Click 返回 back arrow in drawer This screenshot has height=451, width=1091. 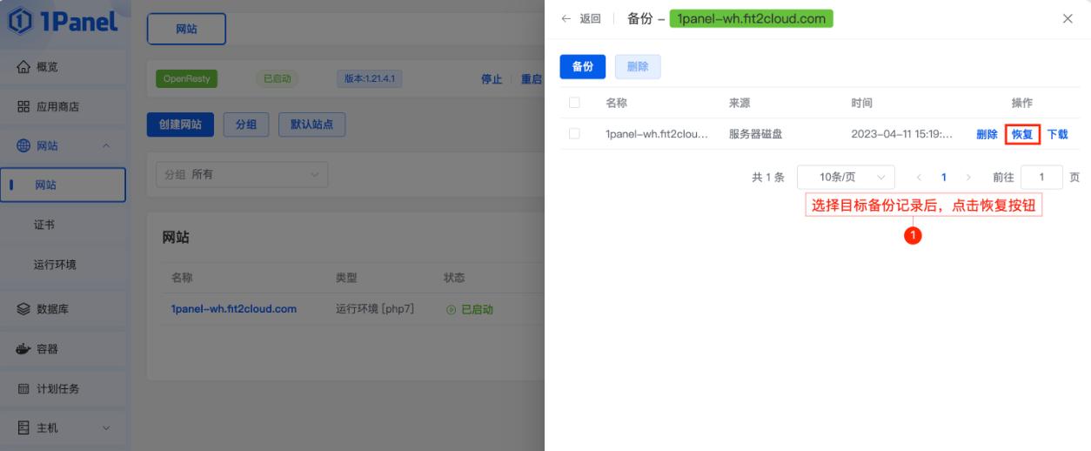[566, 18]
